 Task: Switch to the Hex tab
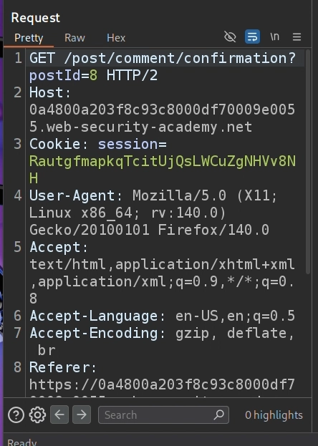[116, 38]
